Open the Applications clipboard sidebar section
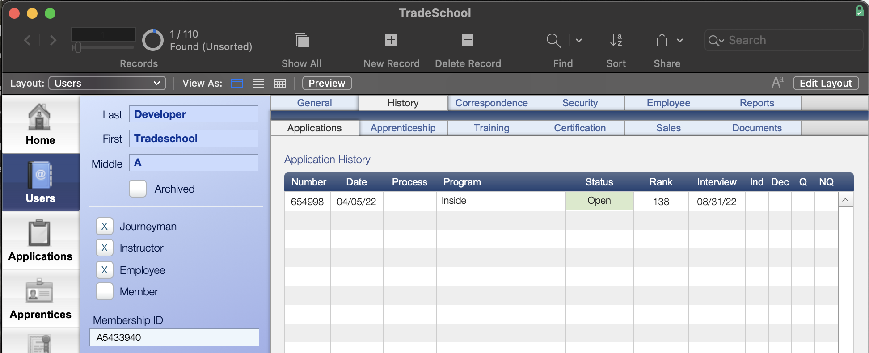 [40, 240]
